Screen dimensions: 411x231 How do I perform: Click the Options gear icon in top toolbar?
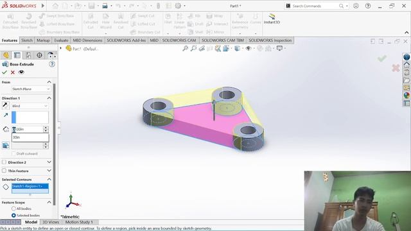coord(178,6)
